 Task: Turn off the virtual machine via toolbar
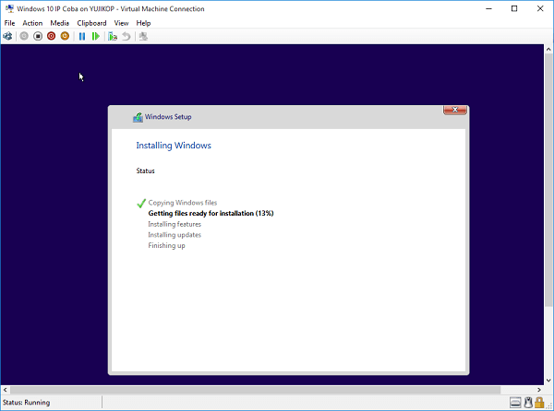(38, 36)
